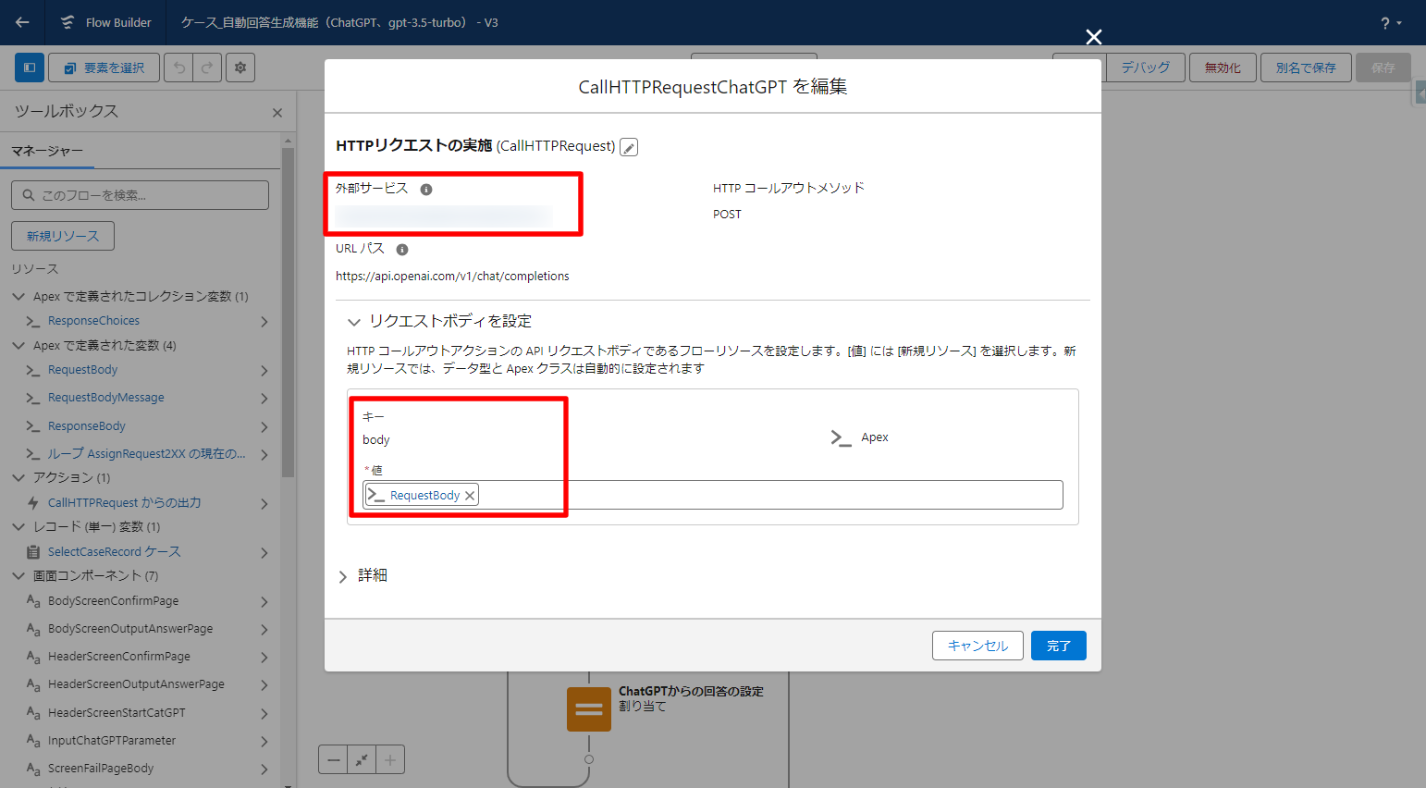This screenshot has height=788, width=1426.
Task: Expand arrow next to ResponseBody
Action: pyautogui.click(x=264, y=427)
